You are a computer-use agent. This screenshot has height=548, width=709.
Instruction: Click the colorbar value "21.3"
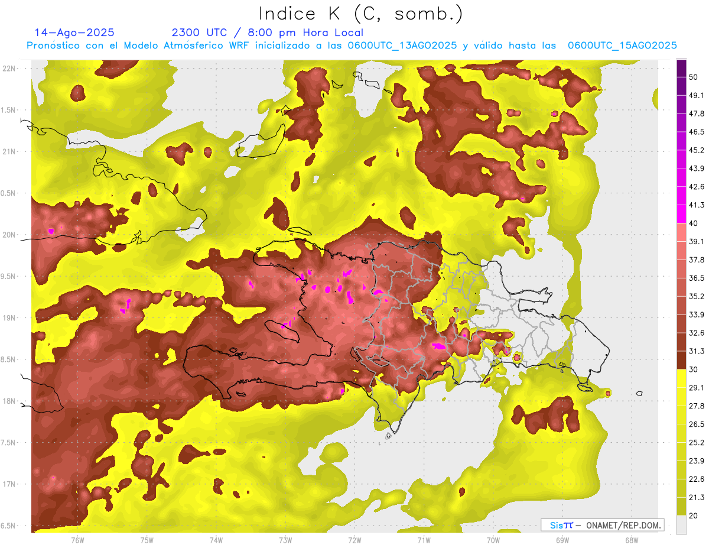[x=696, y=498]
